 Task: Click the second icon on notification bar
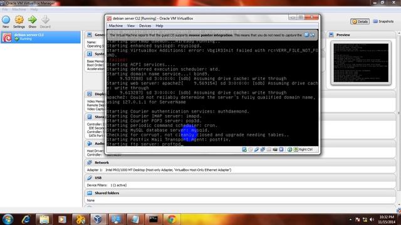312,35
